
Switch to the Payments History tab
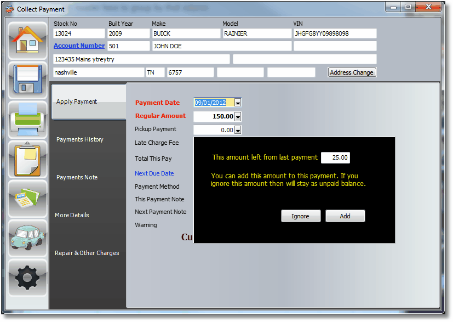click(x=80, y=139)
